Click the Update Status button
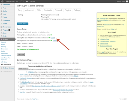Viewport: 129px width, 101px height. click(x=23, y=24)
